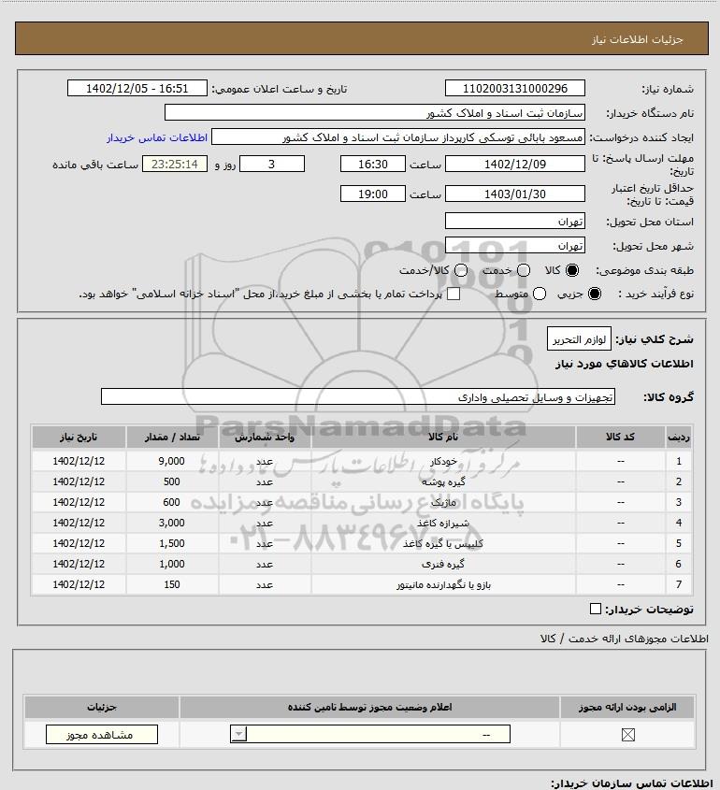720x790 pixels.
Task: Select the کلیپس یا گیره کاغذ item
Action: click(362, 543)
